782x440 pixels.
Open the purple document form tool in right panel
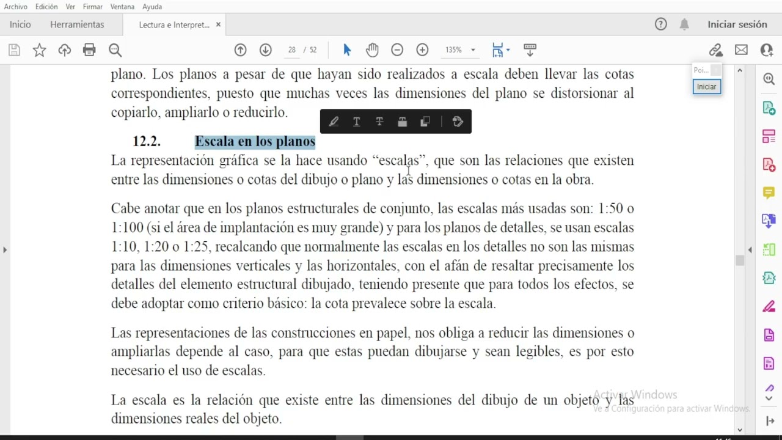click(x=769, y=364)
